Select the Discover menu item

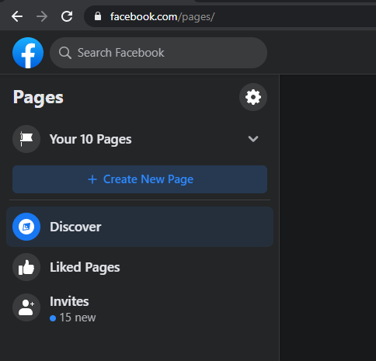pyautogui.click(x=140, y=227)
